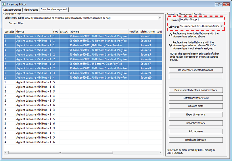232x161 pixels.
Task: Click the Name input field
Action: (201, 20)
